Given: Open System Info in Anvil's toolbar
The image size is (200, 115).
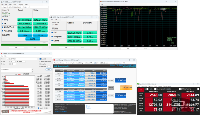Looking at the screenshot, I should tap(74, 63).
